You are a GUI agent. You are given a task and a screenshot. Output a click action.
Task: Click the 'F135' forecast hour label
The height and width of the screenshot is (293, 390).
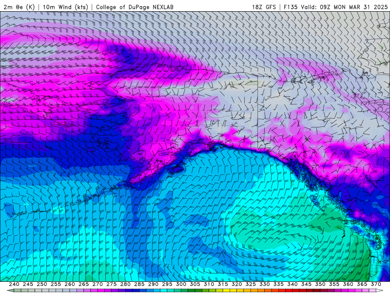[291, 7]
